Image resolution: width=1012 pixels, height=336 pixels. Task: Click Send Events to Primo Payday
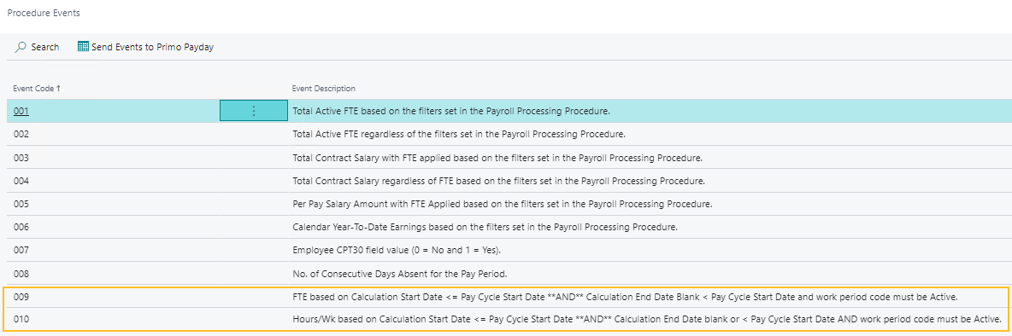point(152,47)
